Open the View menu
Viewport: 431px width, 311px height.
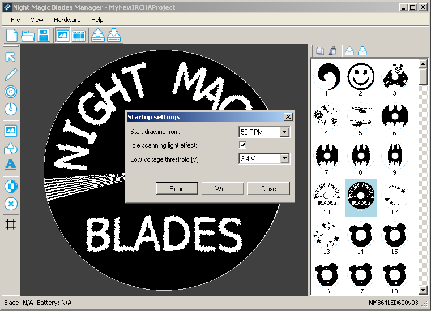point(37,20)
